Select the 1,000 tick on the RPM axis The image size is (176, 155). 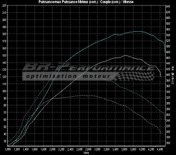click(x=8, y=150)
